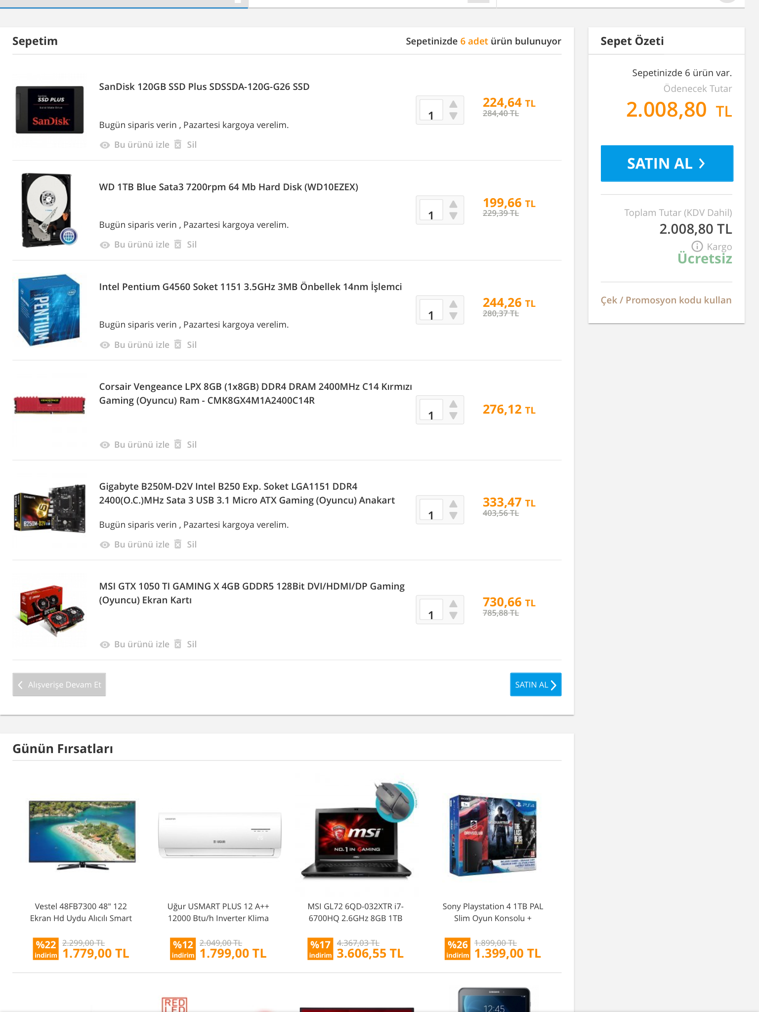The image size is (759, 1012).
Task: Increase Gigabyte motherboard quantity with up arrow
Action: (x=453, y=504)
